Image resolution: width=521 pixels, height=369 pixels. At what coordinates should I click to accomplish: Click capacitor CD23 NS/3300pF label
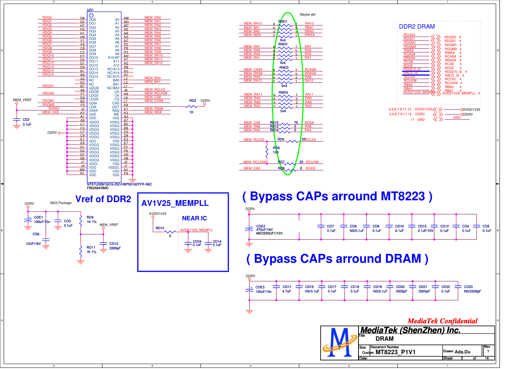[x=472, y=289]
